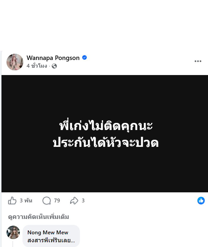Open the Wannapa Pongson profile name link
The width and height of the screenshot is (208, 247).
coord(53,58)
